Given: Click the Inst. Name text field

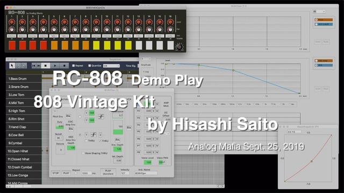Looking at the screenshot, I should (x=146, y=173).
